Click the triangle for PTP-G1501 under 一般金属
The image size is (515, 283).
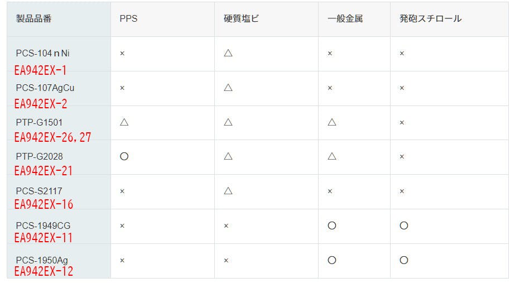coord(332,122)
